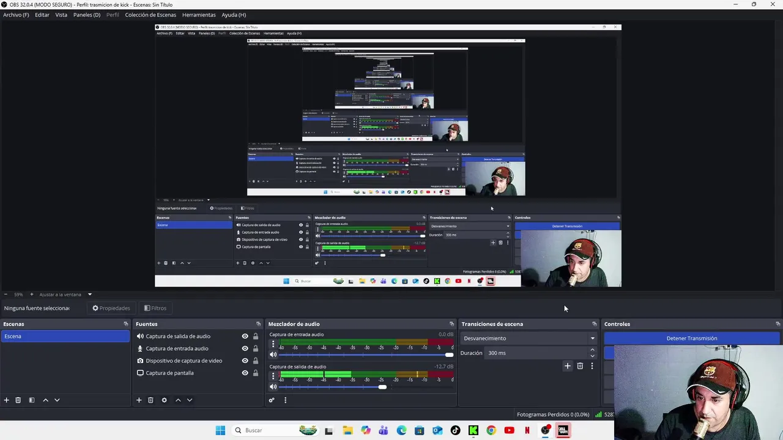Open source properties gear in Fuentes panel
This screenshot has width=783, height=440.
tap(164, 400)
